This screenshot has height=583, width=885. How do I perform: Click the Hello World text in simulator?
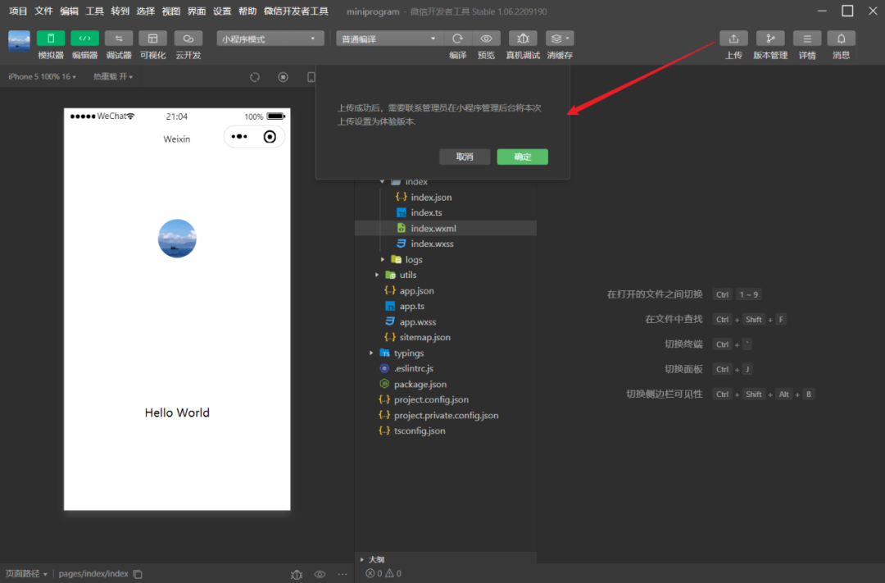[x=177, y=412]
